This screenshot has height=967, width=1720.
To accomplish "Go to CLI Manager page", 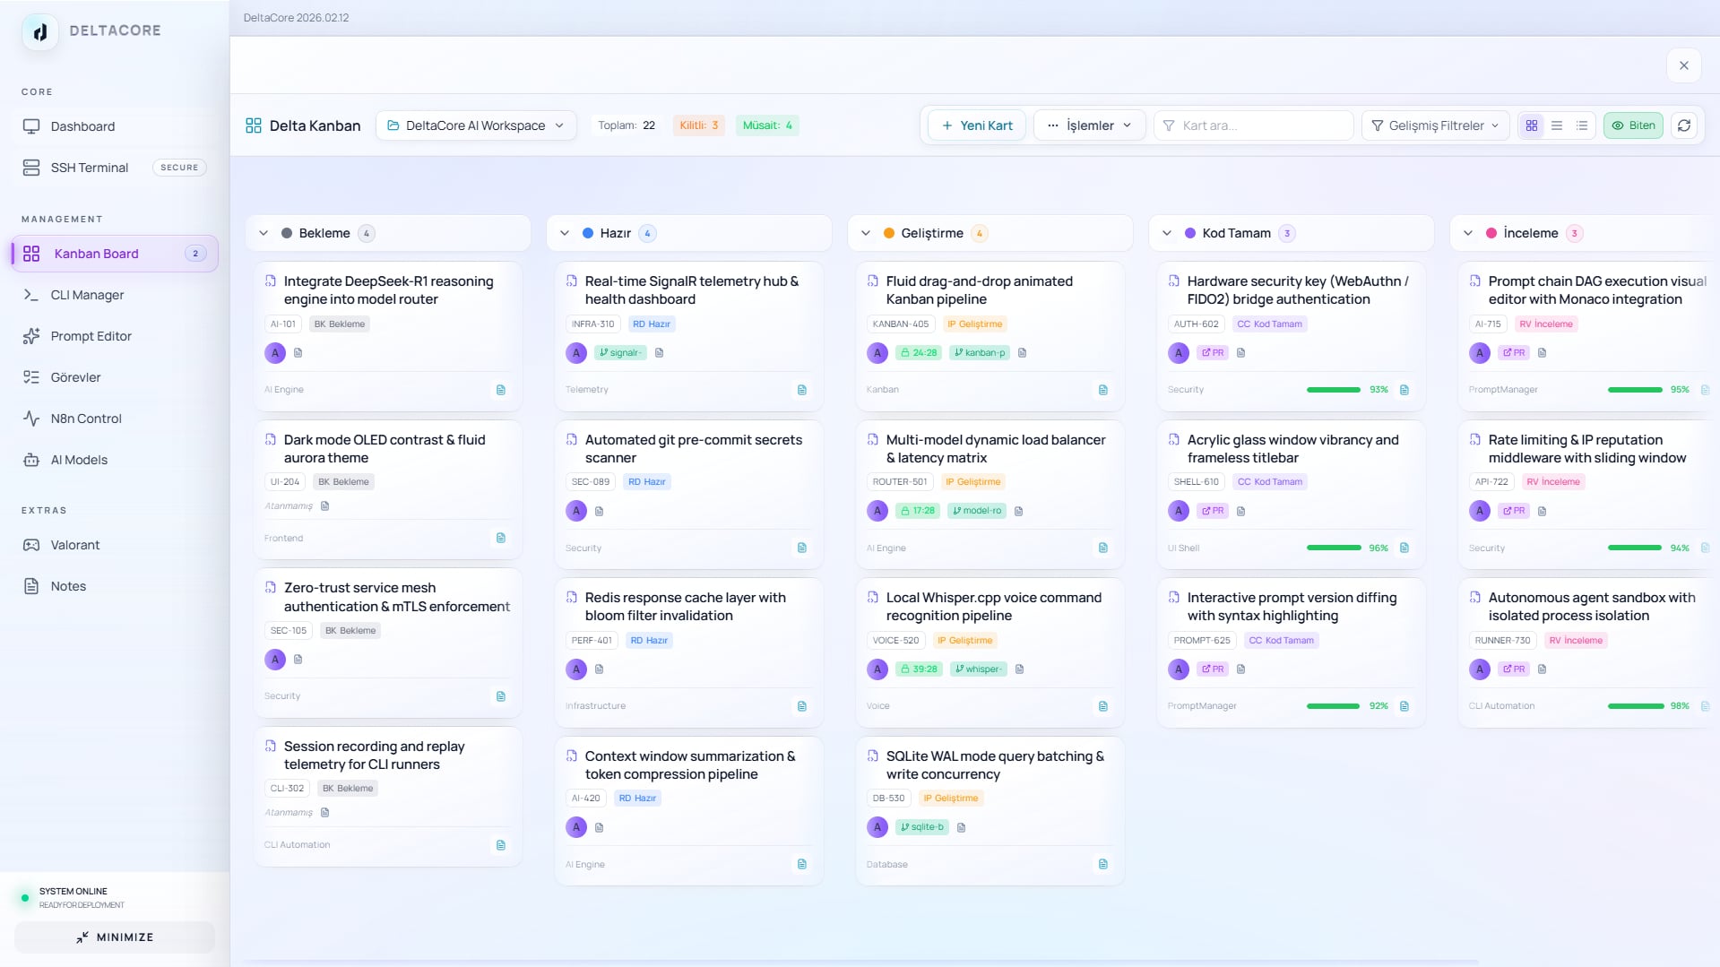I will point(114,295).
